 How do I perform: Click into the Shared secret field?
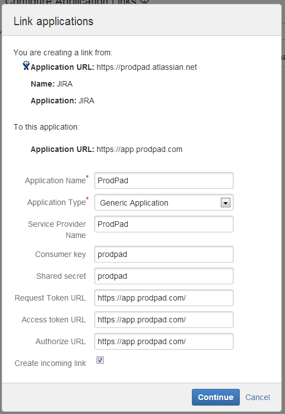point(164,276)
